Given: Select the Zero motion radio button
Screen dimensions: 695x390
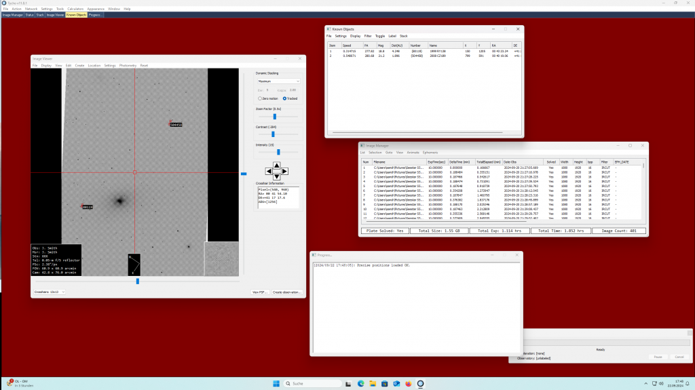Looking at the screenshot, I should pyautogui.click(x=259, y=98).
